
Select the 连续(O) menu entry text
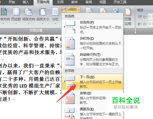(x=85, y=93)
